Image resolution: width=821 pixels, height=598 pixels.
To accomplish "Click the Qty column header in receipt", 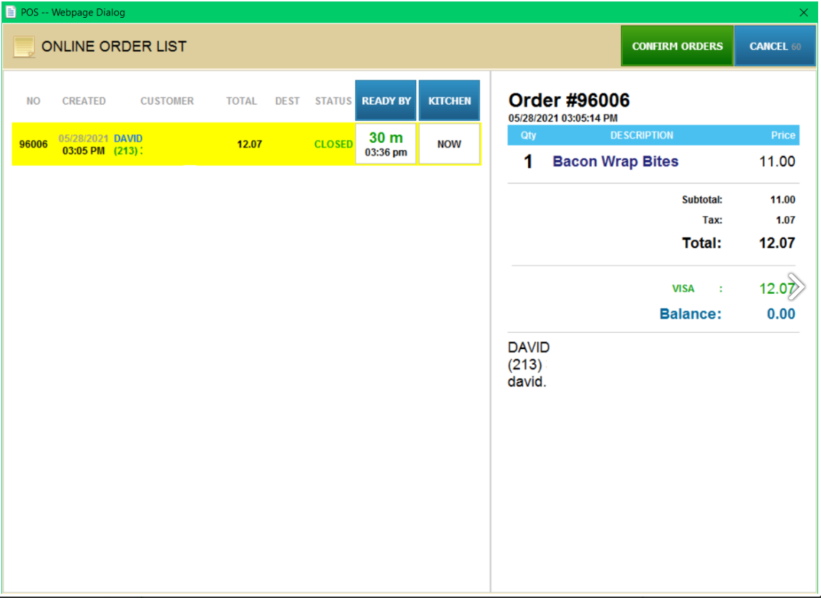I will tap(529, 135).
